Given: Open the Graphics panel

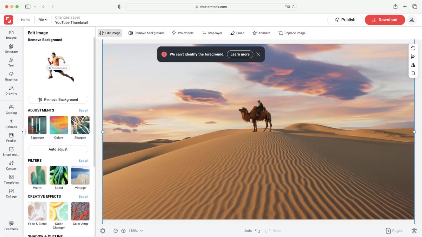Looking at the screenshot, I should pyautogui.click(x=11, y=77).
